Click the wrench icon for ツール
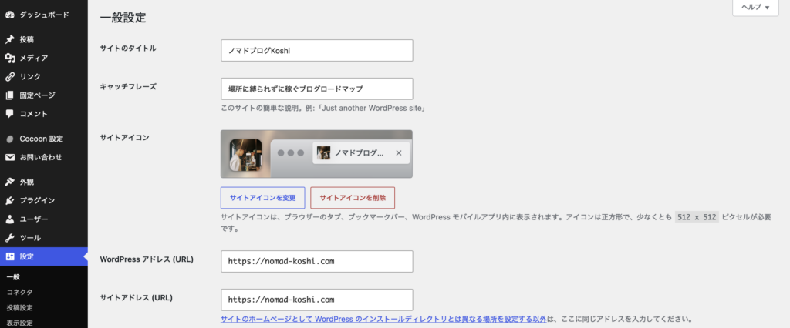The width and height of the screenshot is (790, 328). [x=9, y=238]
